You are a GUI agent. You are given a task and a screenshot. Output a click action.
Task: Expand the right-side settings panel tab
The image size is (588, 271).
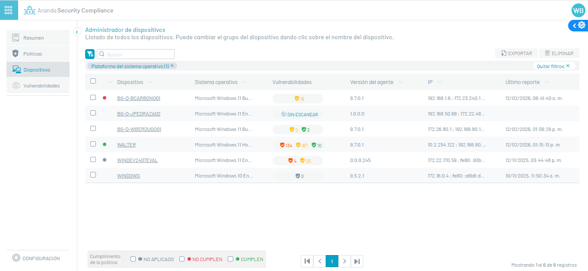(x=578, y=25)
